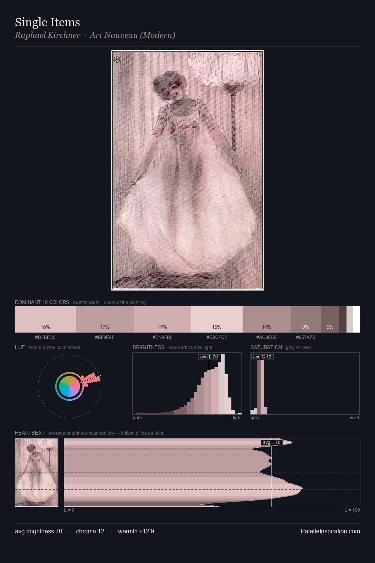Click the DOMINANT 10 COLORS heading
375x563 pixels.
point(42,302)
